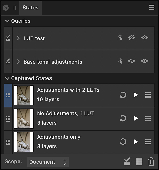The width and height of the screenshot is (159, 170).
Task: Expand the Base tonal adjustments query
Action: [x=18, y=62]
